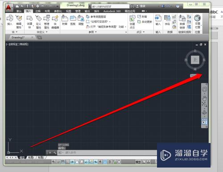Switch to the Layout (布局) ribbon tab
The width and height of the screenshot is (223, 172).
pyautogui.click(x=47, y=11)
